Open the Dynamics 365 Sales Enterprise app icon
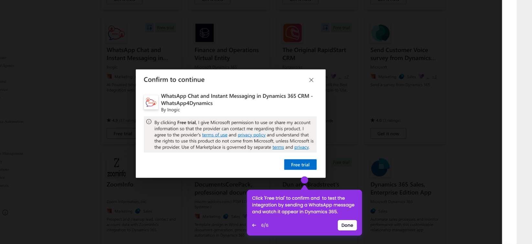532x244 pixels. 380,167
